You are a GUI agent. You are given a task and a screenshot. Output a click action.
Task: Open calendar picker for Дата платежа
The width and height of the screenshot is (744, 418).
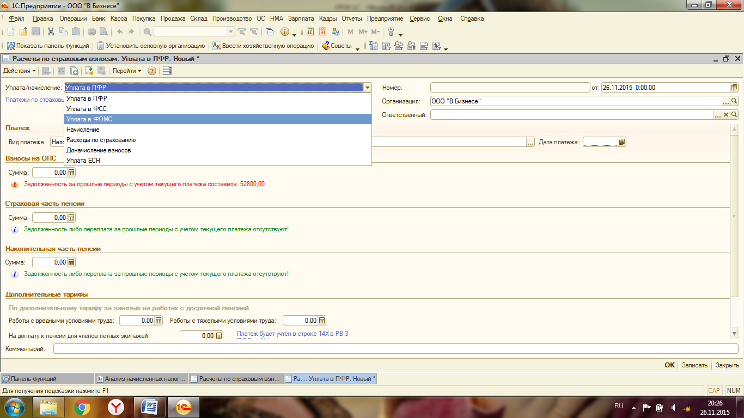[x=622, y=142]
